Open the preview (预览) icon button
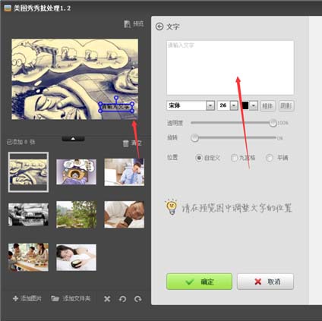This screenshot has height=321, width=322. 127,24
